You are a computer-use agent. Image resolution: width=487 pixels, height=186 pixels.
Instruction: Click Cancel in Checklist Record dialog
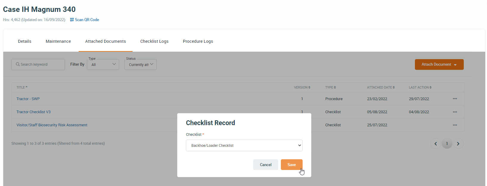click(266, 165)
